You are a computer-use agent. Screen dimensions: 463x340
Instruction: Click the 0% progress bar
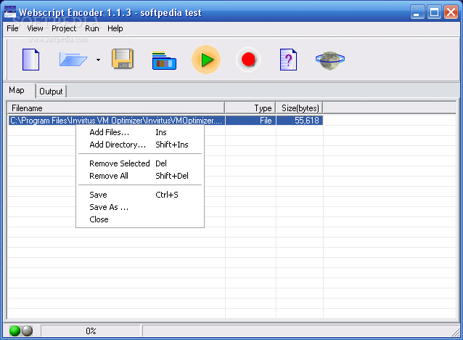[91, 331]
